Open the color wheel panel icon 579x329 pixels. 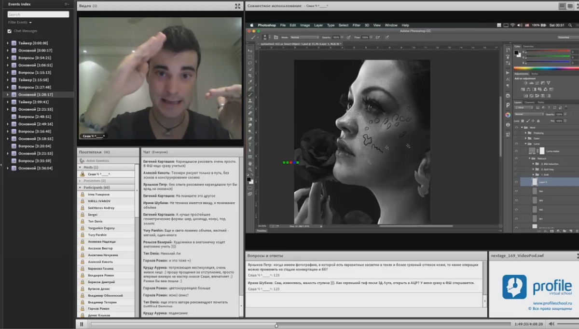tap(508, 115)
